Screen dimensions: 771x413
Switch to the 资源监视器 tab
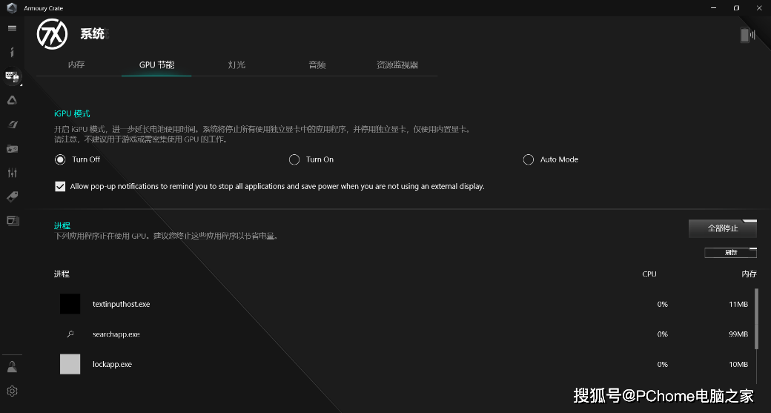tap(397, 65)
